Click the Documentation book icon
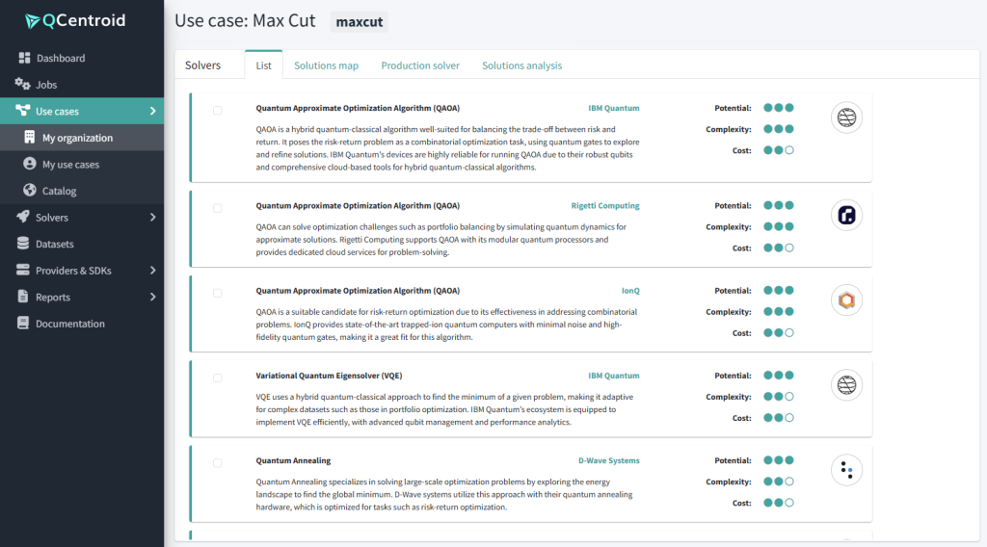The height and width of the screenshot is (547, 987). (25, 324)
